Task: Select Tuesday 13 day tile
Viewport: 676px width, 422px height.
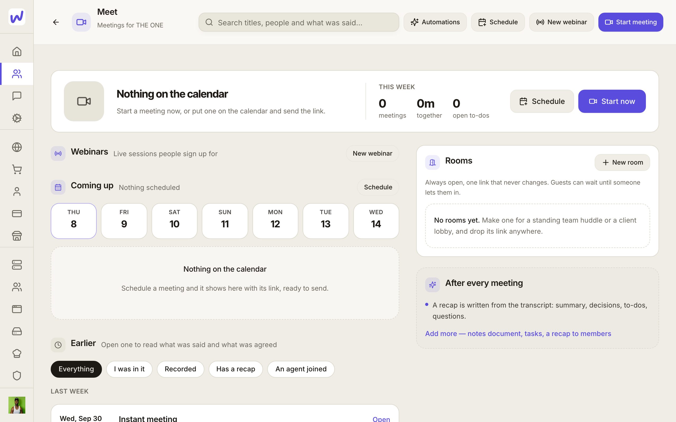Action: 326,221
